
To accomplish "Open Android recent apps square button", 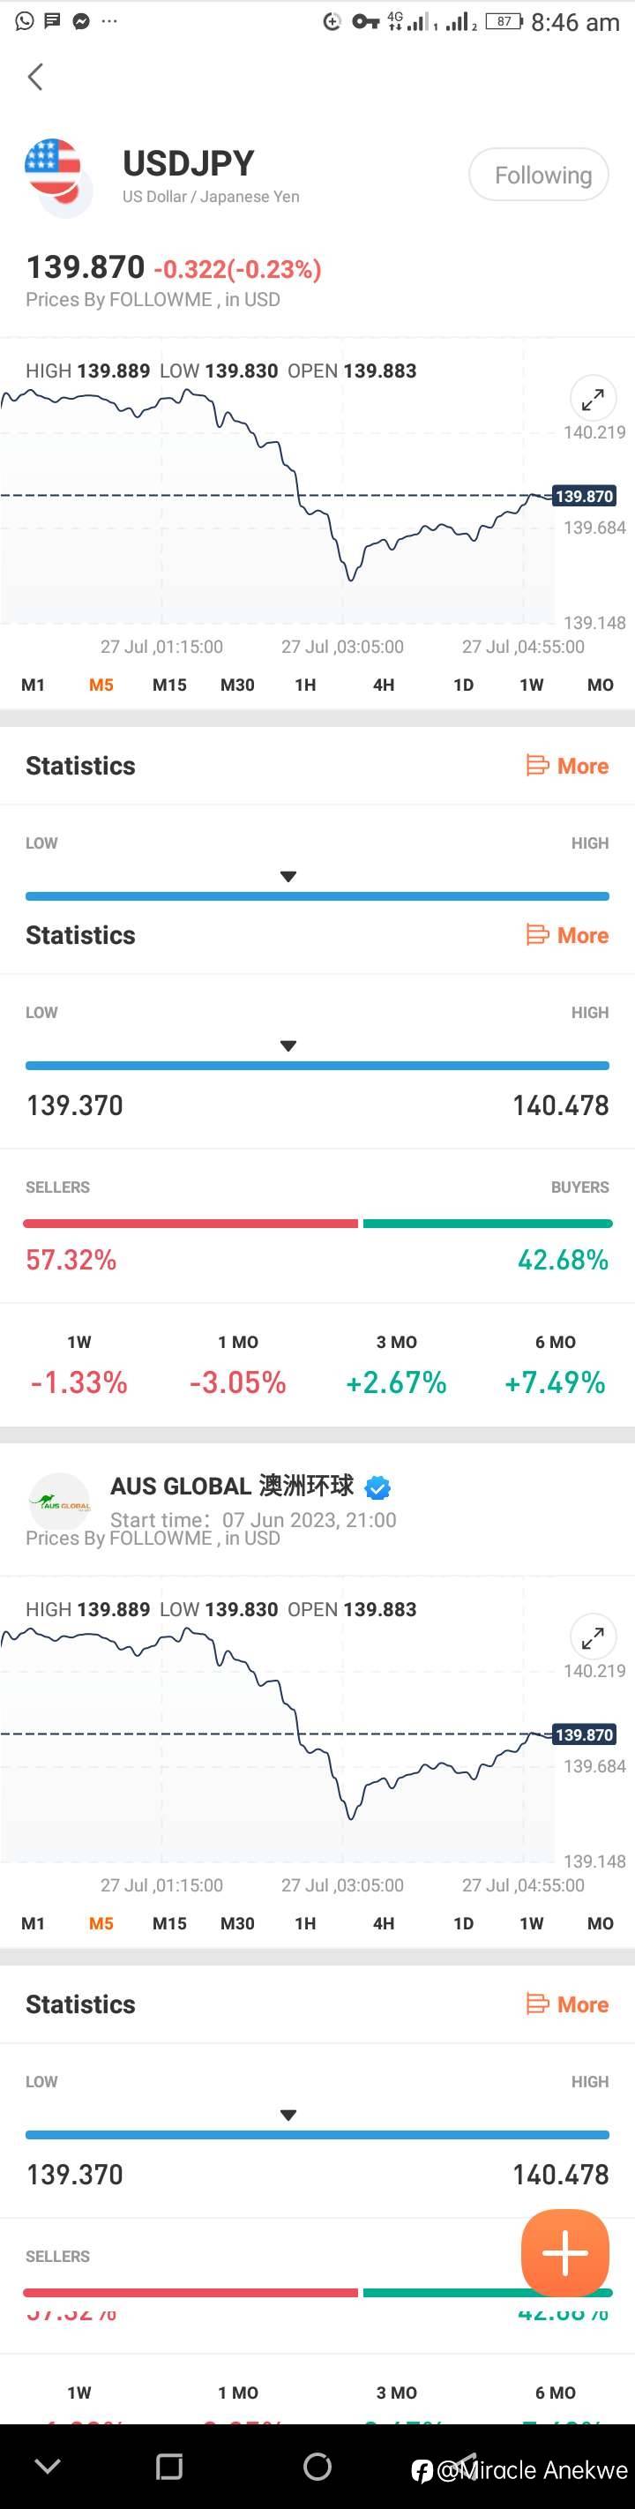I will (x=169, y=2466).
